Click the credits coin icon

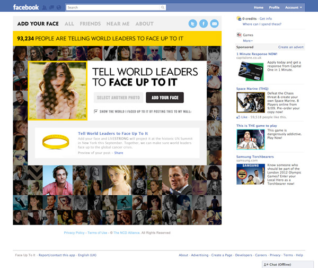[238, 19]
